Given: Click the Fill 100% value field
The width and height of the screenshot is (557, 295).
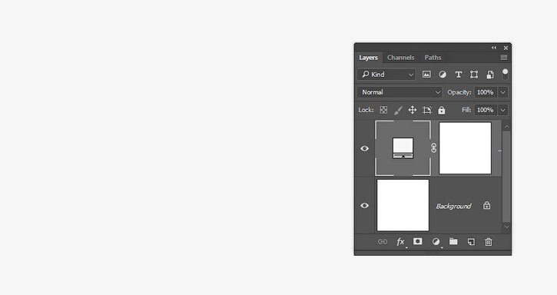Looking at the screenshot, I should [486, 110].
